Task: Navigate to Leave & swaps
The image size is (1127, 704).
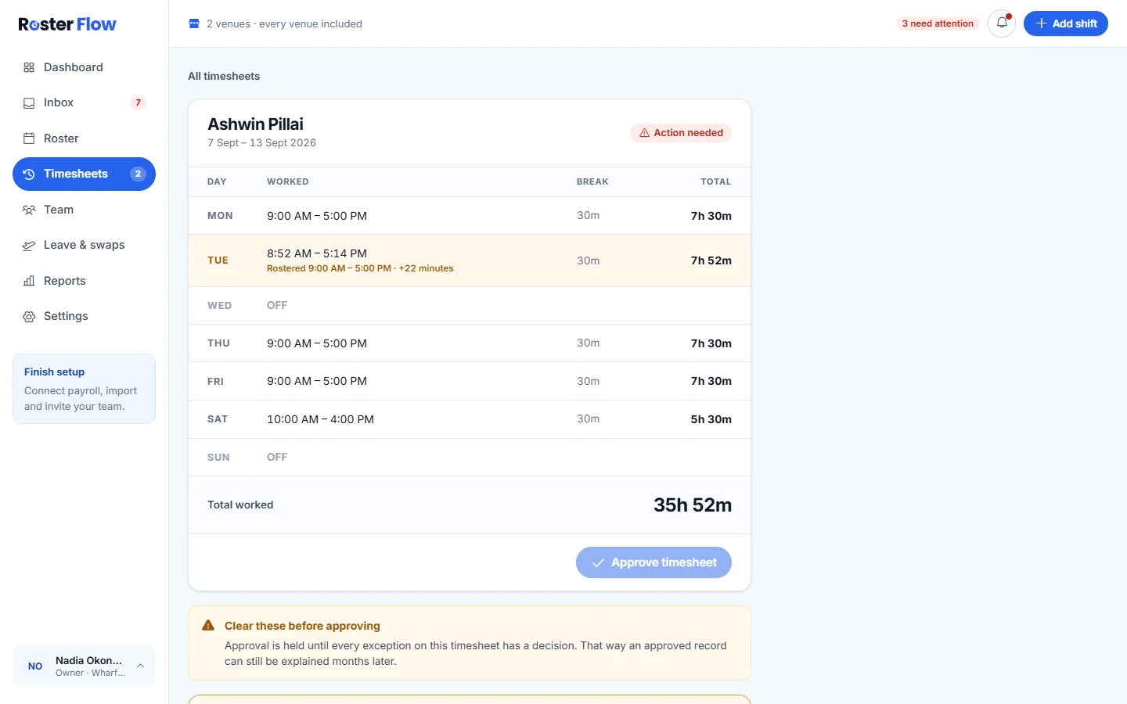Action: tap(84, 245)
